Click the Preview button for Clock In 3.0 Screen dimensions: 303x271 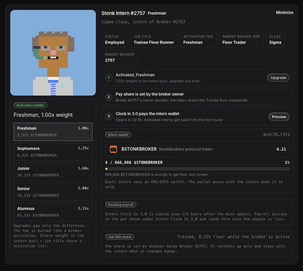(x=279, y=117)
